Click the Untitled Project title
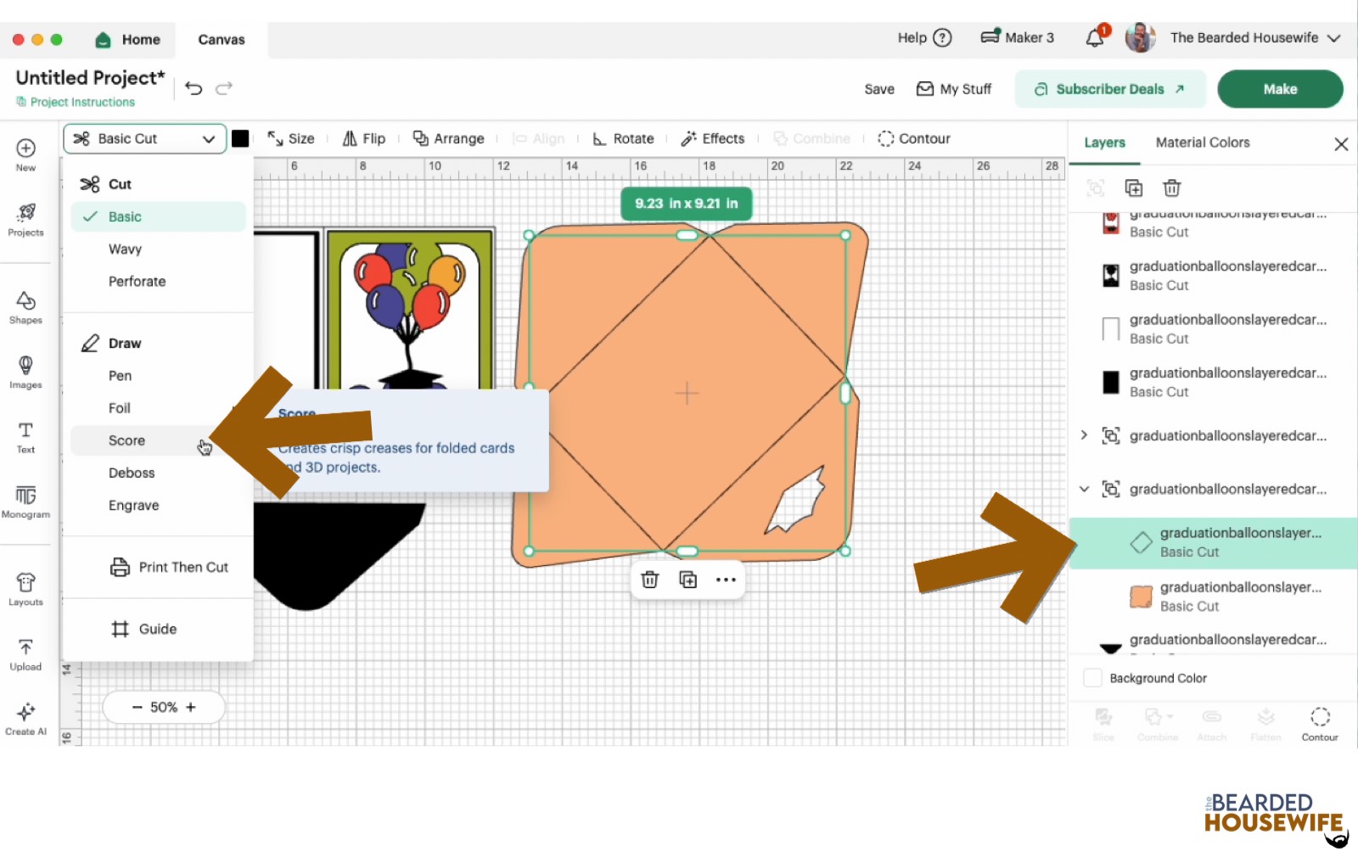1358x863 pixels. click(x=91, y=77)
